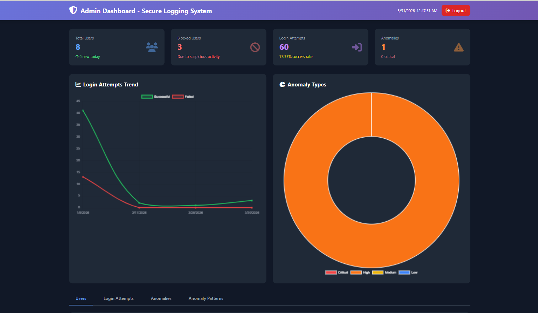Click the Anomaly Types heading
538x313 pixels.
click(x=307, y=85)
